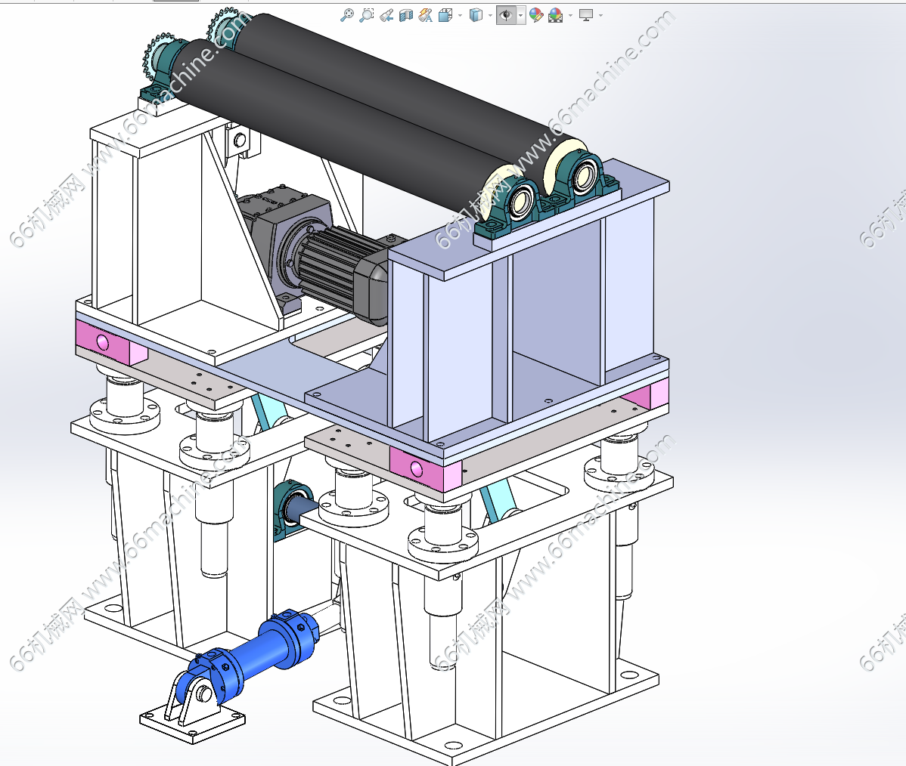Click the Zoom to Fit icon

point(347,14)
